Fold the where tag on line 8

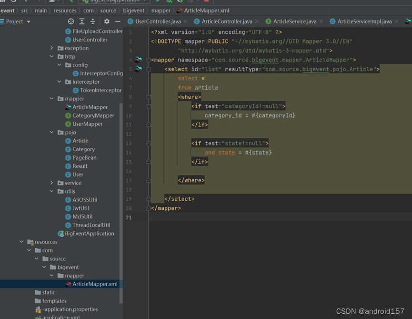[149, 97]
